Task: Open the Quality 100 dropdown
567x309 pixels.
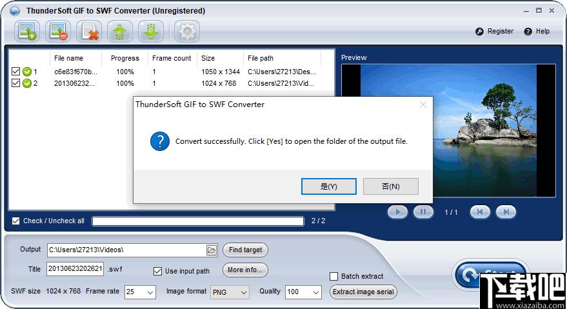Action: click(303, 292)
